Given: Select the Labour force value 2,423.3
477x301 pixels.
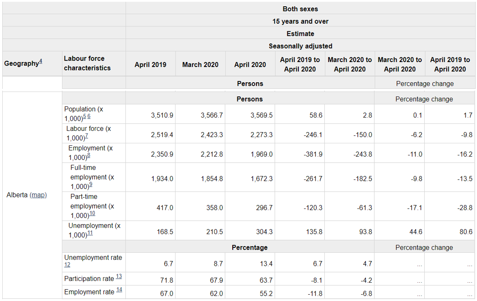Looking at the screenshot, I should click(211, 135).
